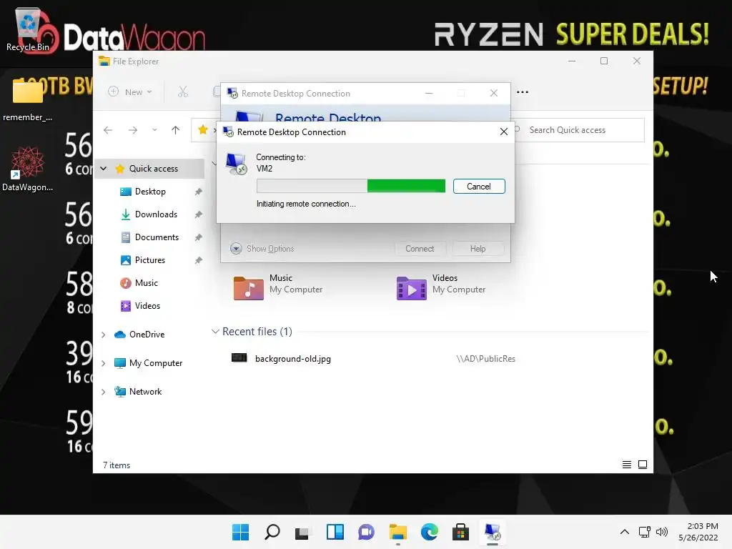This screenshot has width=732, height=549.
Task: Expand the Network tree node
Action: [x=104, y=392]
